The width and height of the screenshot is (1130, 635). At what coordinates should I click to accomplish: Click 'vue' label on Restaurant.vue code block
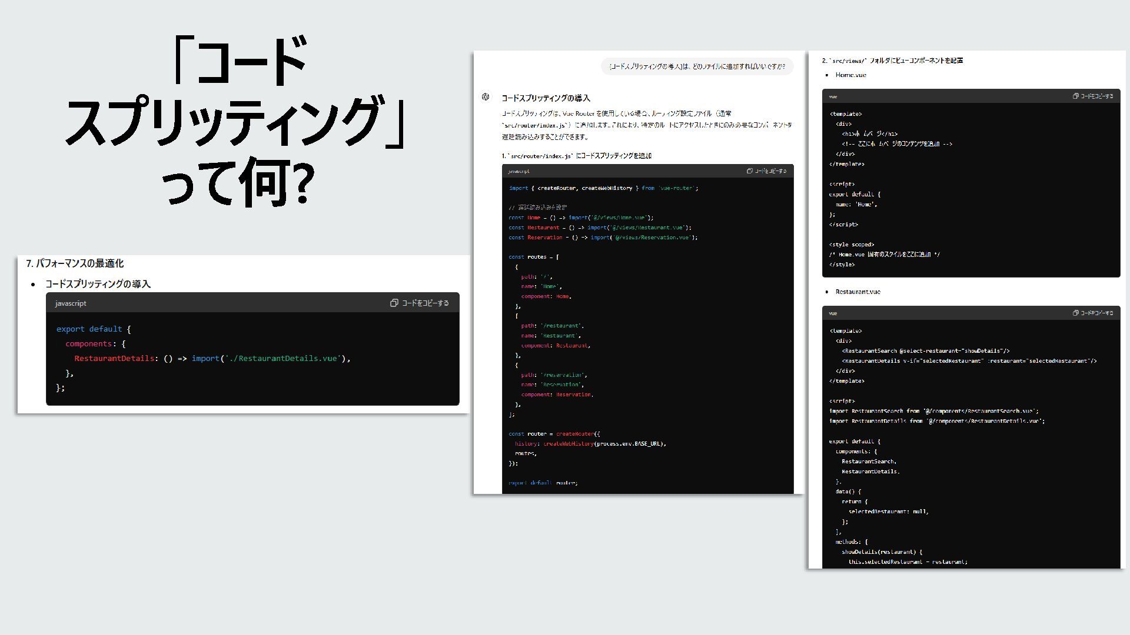click(833, 313)
